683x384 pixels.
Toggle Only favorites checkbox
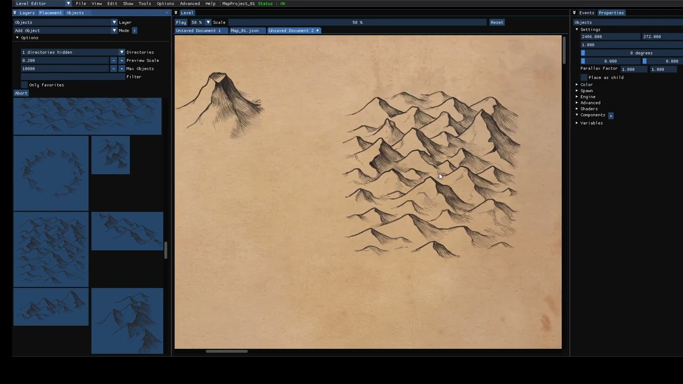[x=24, y=85]
